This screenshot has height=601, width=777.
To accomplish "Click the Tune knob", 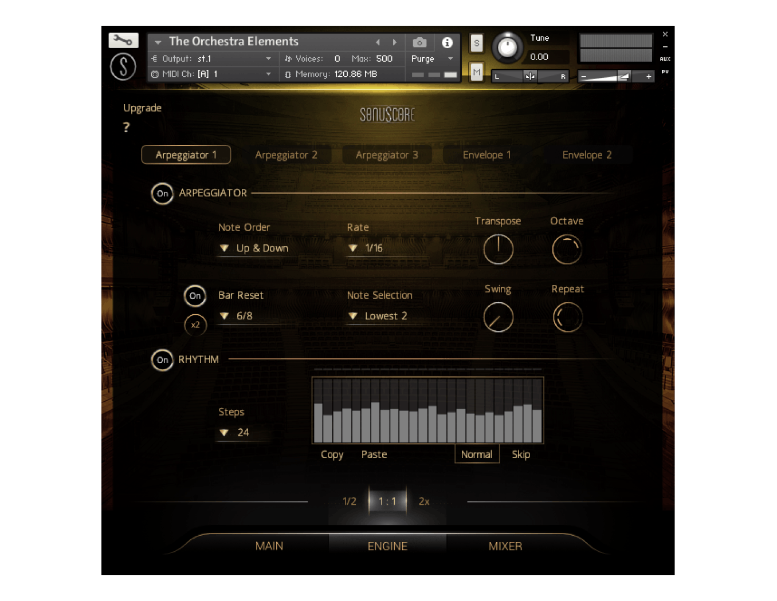I will [507, 48].
